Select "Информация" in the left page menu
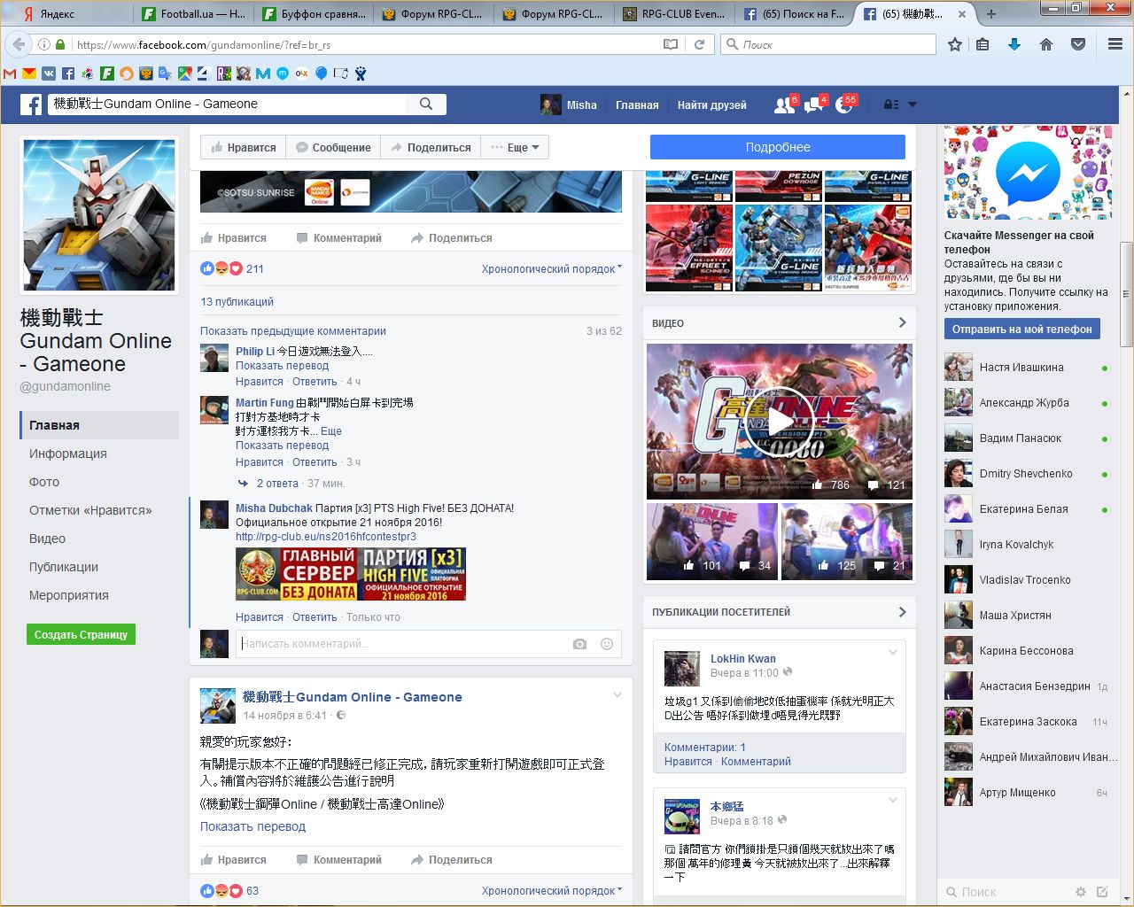 tap(68, 453)
